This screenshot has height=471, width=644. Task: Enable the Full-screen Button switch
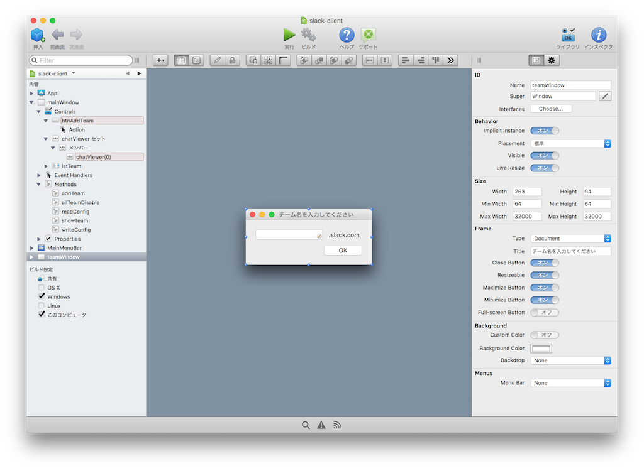point(545,313)
